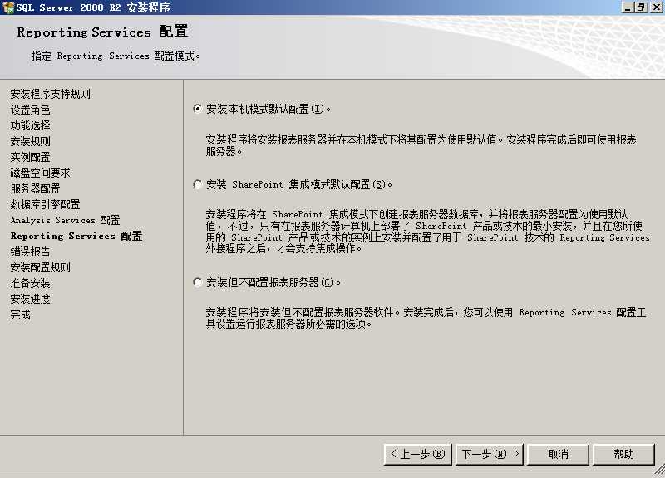The height and width of the screenshot is (478, 665).
Task: Select the 数据库引擎配置 step
Action: tap(46, 204)
